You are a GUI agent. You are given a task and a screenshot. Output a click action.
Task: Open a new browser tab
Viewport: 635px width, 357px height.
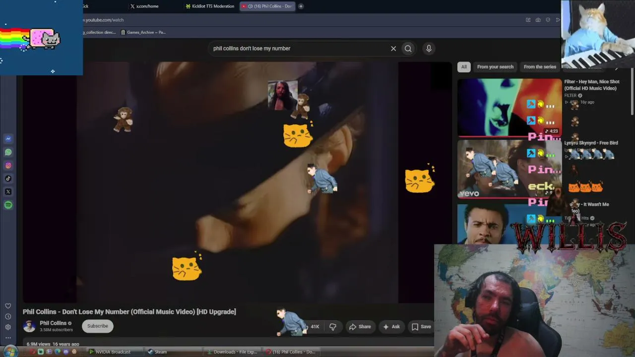(x=301, y=6)
